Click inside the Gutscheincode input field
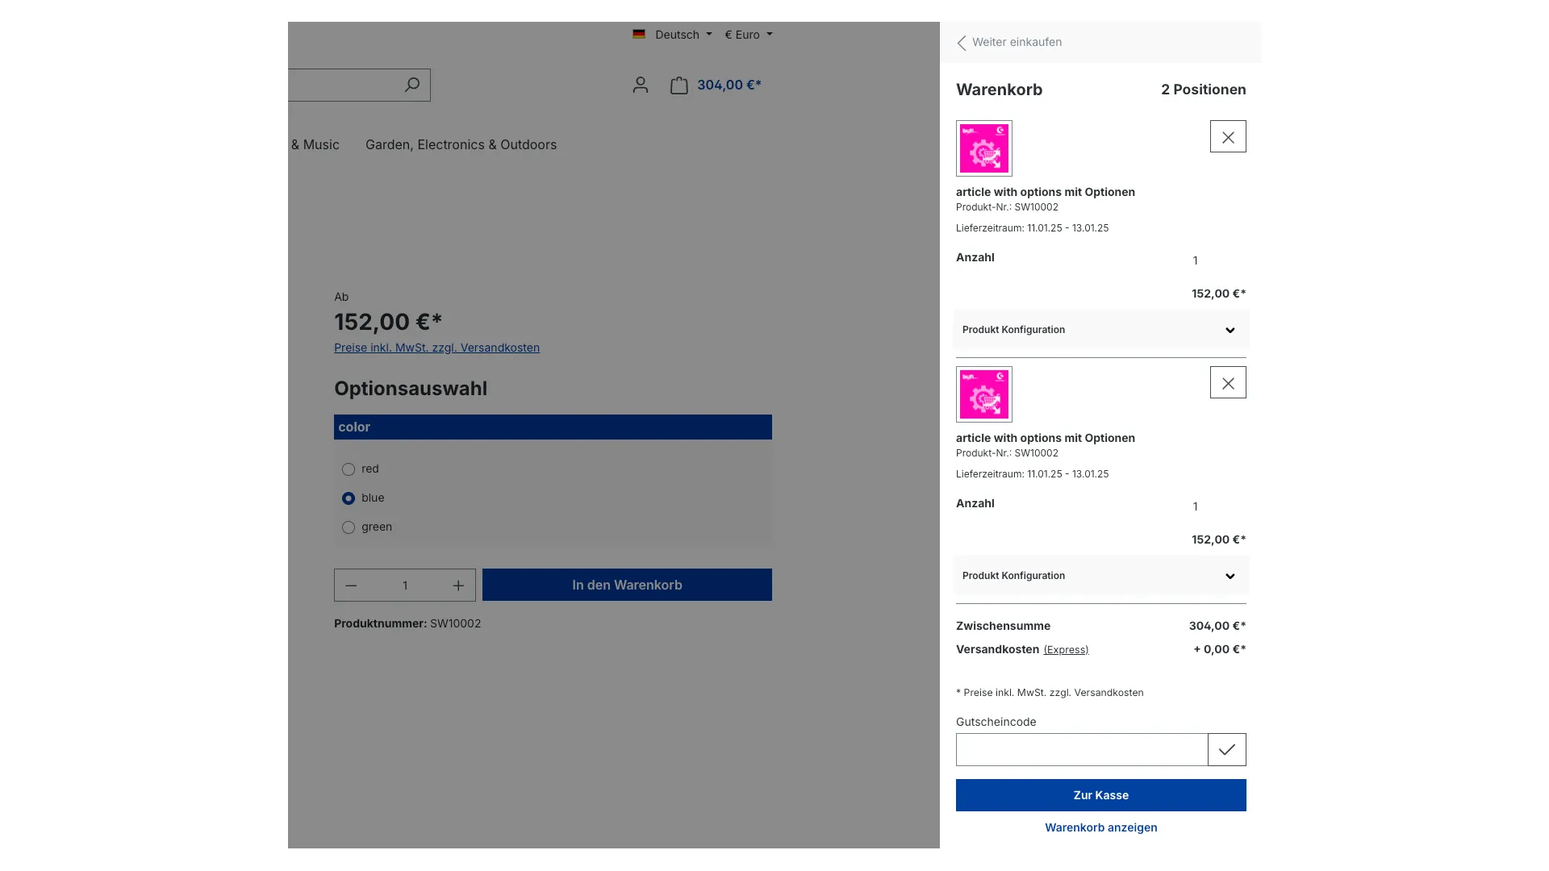1549x871 pixels. [x=1081, y=749]
